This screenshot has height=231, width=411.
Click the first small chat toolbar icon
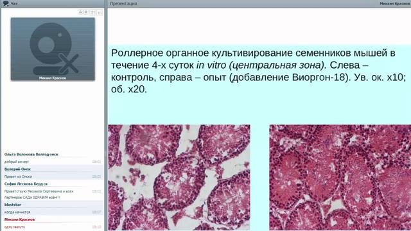pyautogui.click(x=80, y=12)
